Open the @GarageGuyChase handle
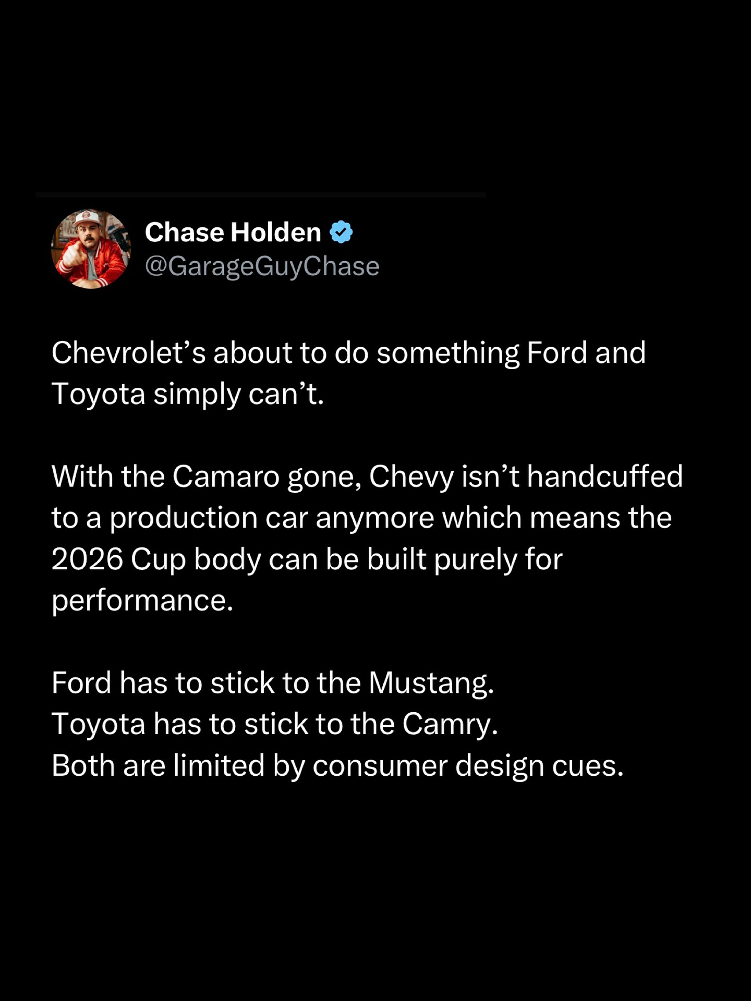This screenshot has height=1001, width=751. pyautogui.click(x=262, y=266)
